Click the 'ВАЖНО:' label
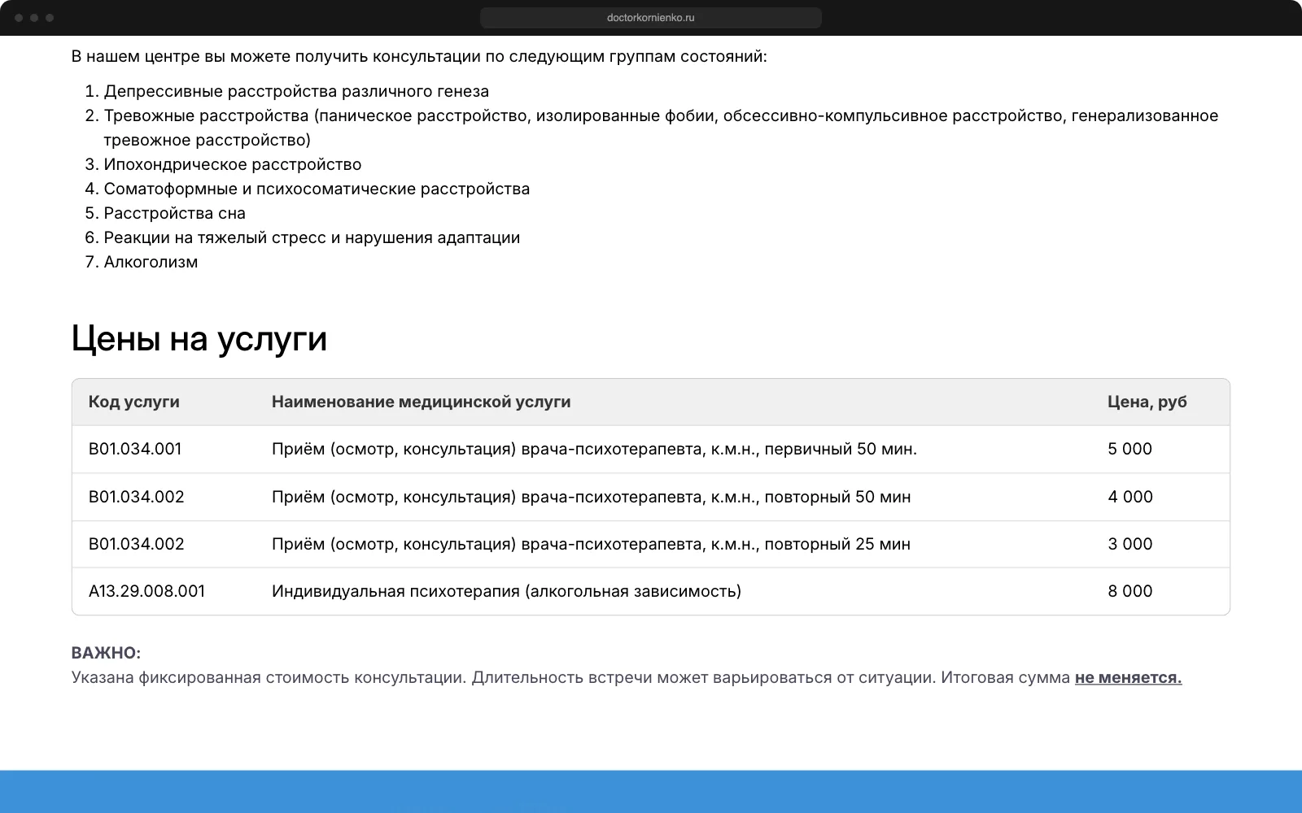This screenshot has height=813, width=1302. pyautogui.click(x=106, y=653)
